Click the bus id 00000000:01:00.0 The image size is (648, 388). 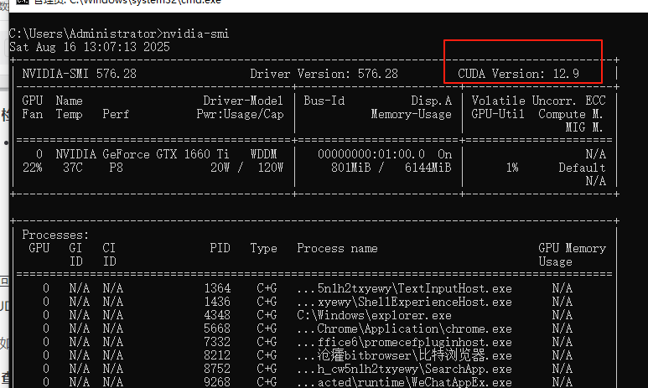coord(371,154)
